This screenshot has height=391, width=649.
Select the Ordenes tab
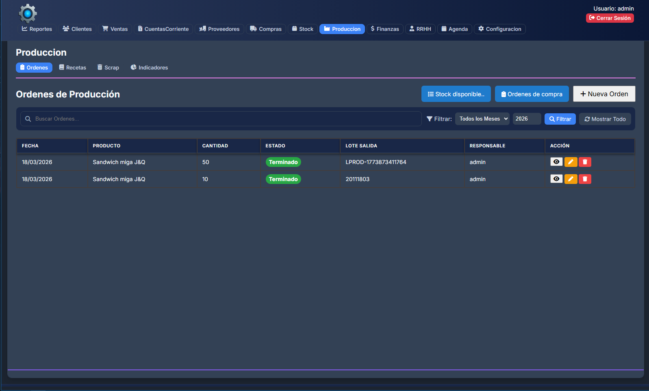tap(34, 67)
